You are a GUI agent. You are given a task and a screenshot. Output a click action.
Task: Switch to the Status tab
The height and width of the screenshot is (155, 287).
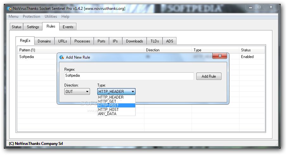coord(16,27)
